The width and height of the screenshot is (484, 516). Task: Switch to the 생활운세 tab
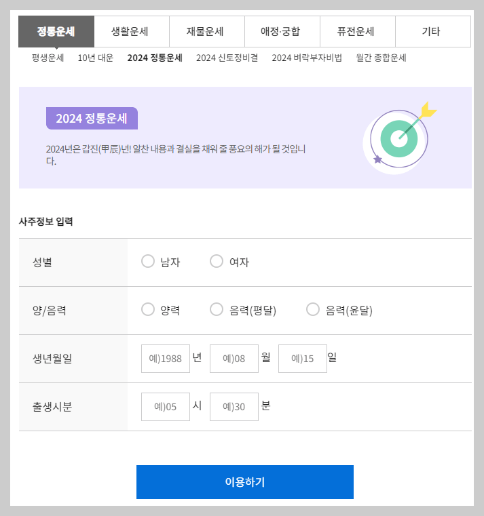[132, 32]
